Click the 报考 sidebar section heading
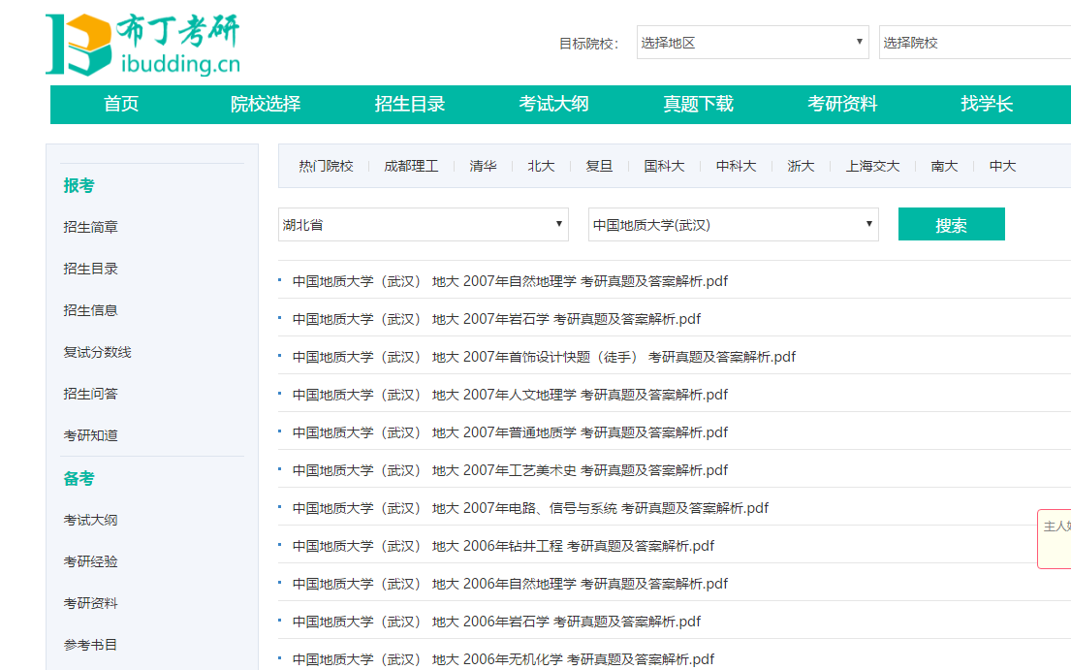 79,186
